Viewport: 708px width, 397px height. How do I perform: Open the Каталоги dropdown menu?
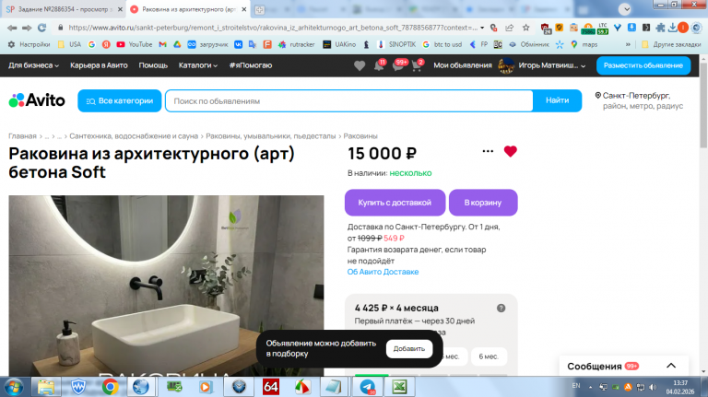[x=198, y=65]
